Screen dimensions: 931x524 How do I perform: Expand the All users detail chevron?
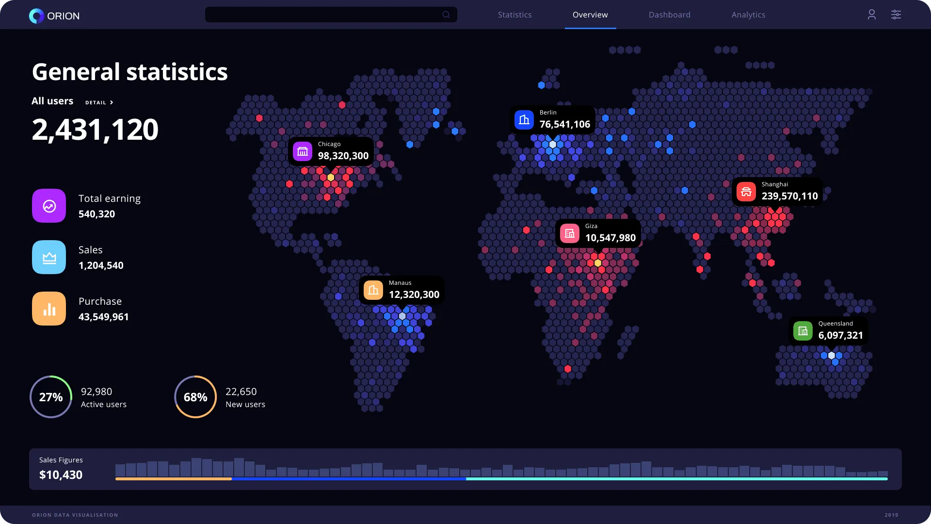click(x=111, y=102)
